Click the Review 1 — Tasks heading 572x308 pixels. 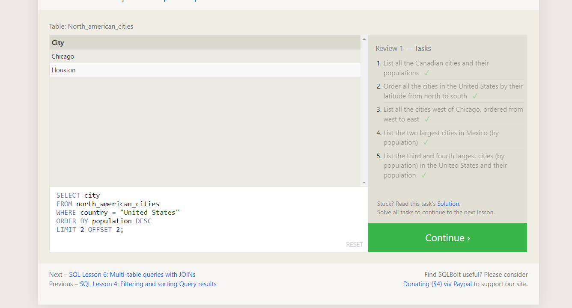tap(403, 48)
